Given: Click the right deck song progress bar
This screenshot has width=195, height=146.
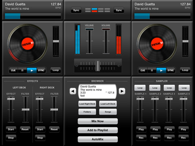Looking at the screenshot, I should click(162, 16).
